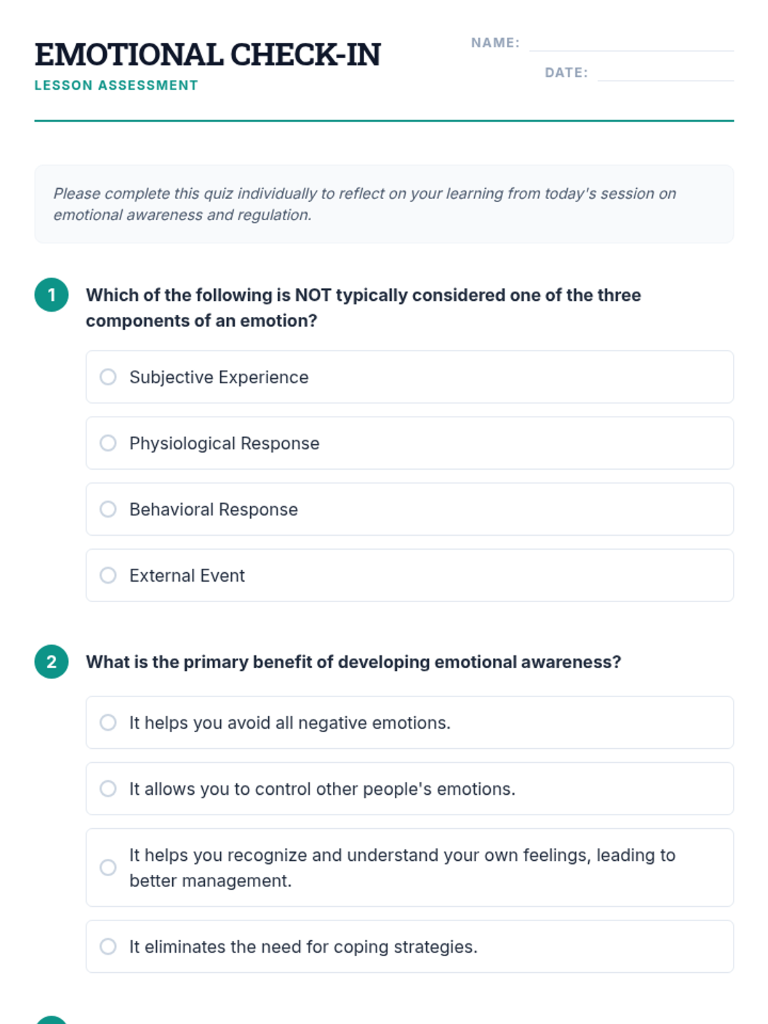Click the Name input line
This screenshot has height=1024, width=768.
coord(632,44)
